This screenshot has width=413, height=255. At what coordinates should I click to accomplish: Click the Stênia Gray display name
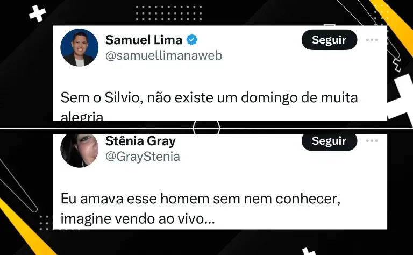pos(140,141)
